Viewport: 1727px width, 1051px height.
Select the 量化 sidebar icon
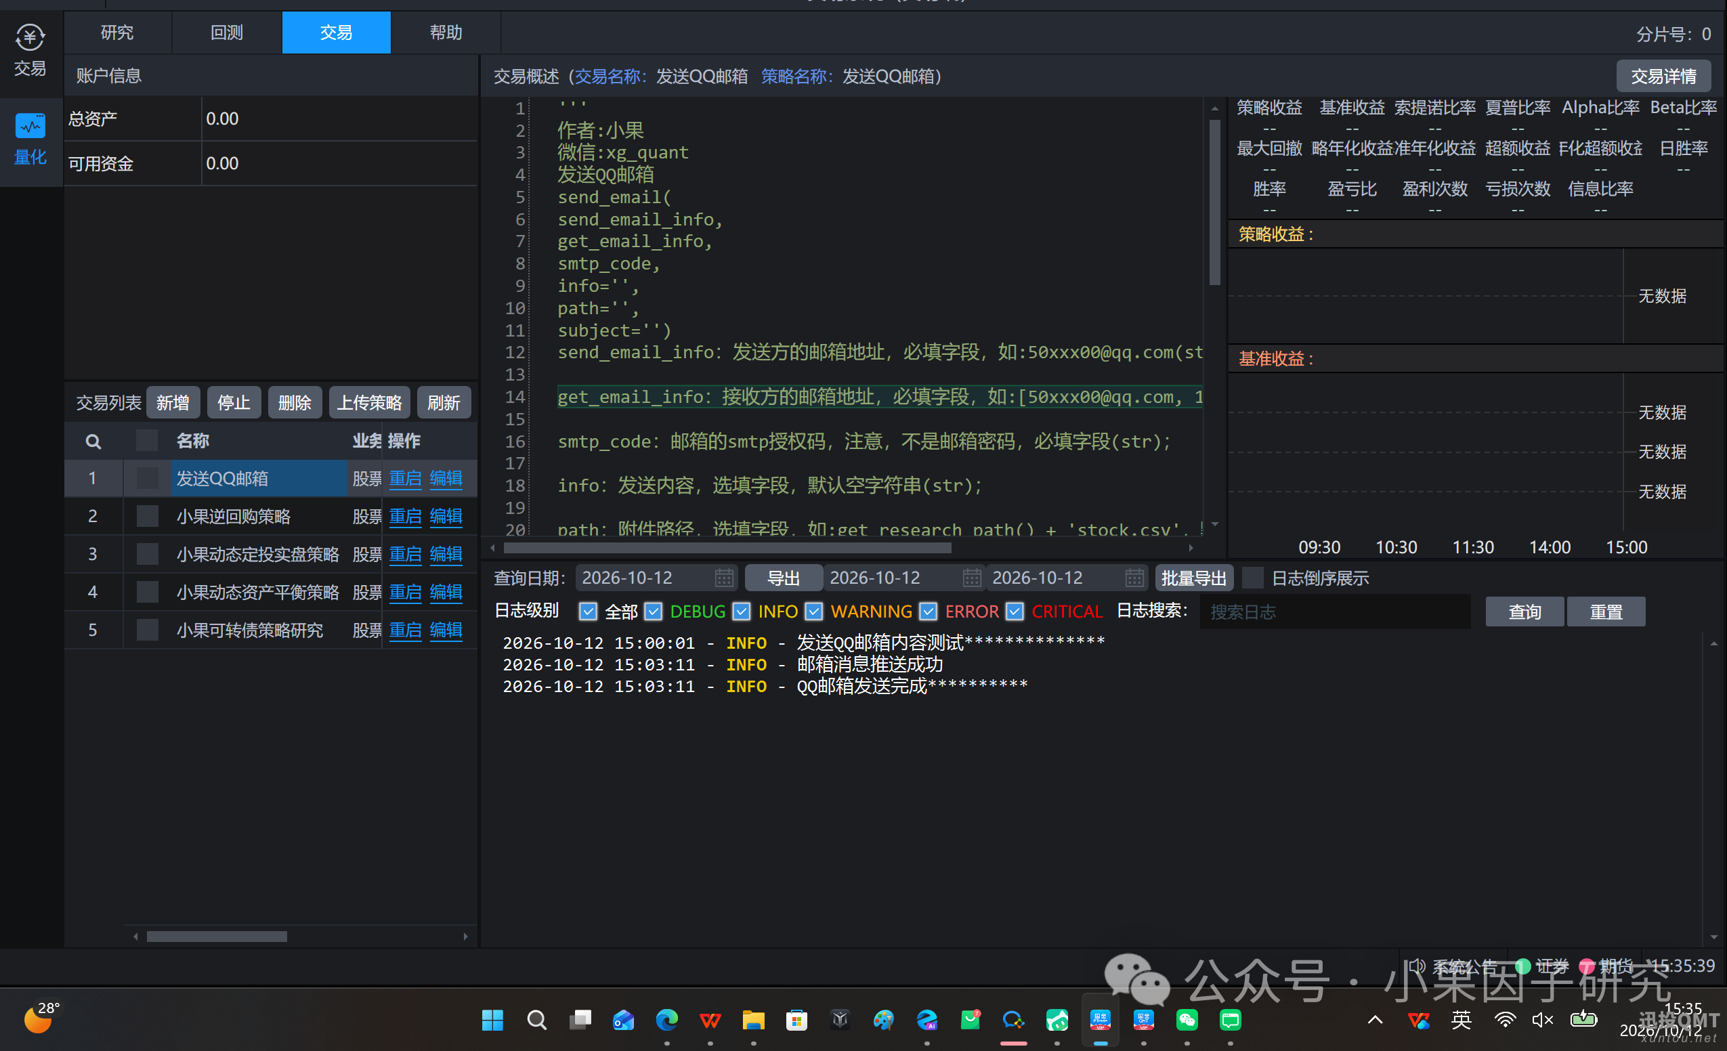click(x=30, y=140)
